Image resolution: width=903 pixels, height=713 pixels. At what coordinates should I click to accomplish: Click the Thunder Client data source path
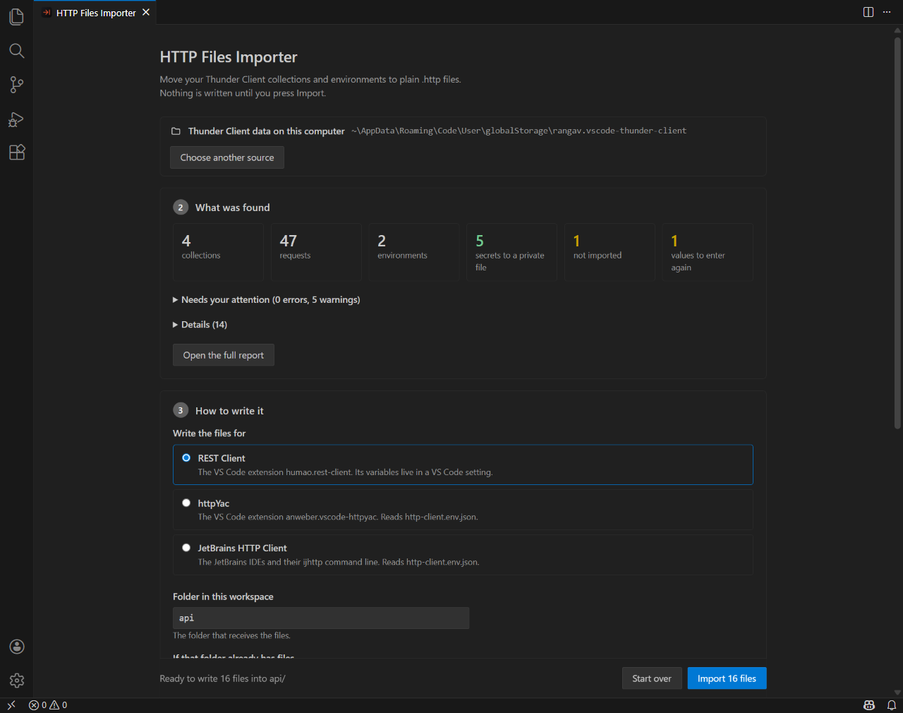[519, 131]
